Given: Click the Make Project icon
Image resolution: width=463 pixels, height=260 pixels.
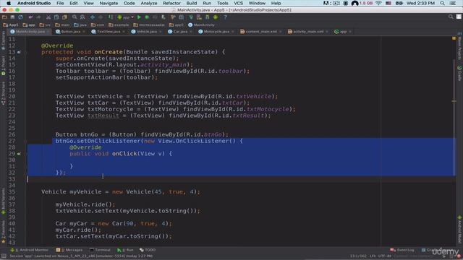Looking at the screenshot, I should point(111,17).
